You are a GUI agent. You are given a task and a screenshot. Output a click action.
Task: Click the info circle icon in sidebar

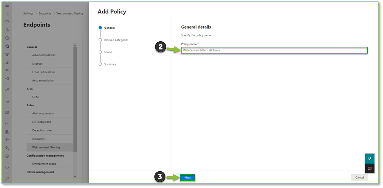[7, 167]
